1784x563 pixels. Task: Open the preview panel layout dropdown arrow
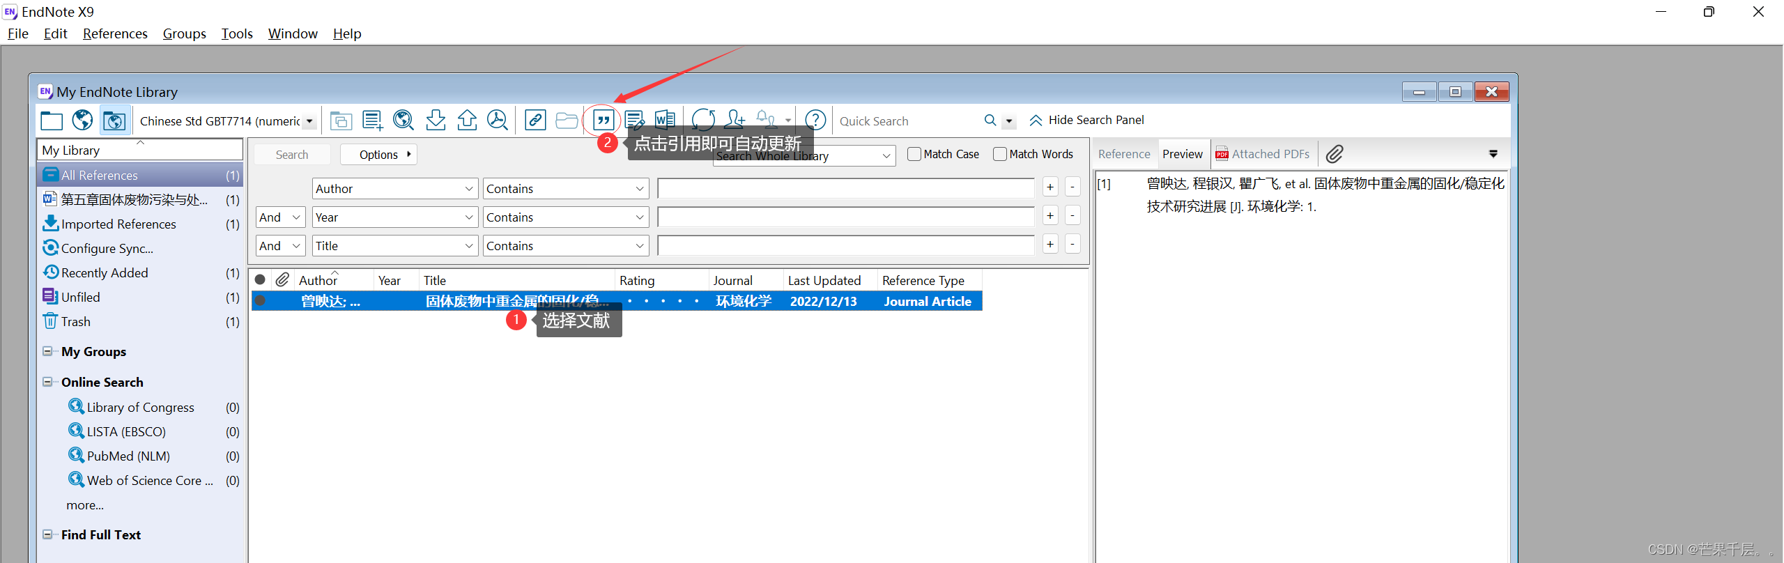(1493, 154)
